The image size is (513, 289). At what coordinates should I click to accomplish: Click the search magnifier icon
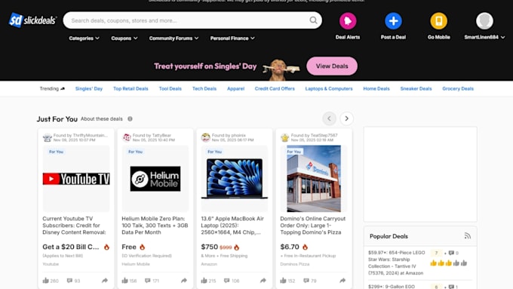[313, 20]
